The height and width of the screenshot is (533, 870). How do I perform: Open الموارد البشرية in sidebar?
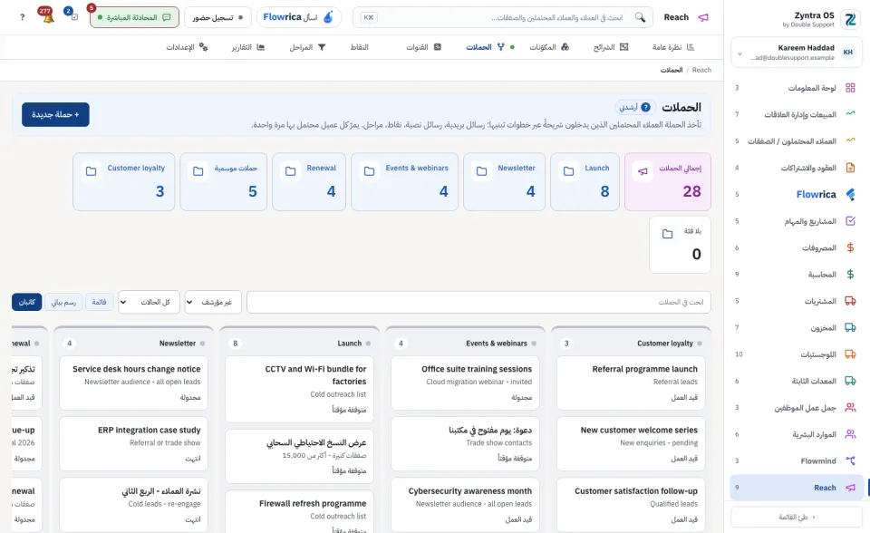point(795,434)
